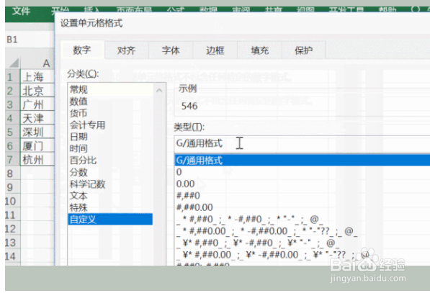Image resolution: width=430 pixels, height=293 pixels.
Task: Open the 保护 tab
Action: click(x=303, y=50)
